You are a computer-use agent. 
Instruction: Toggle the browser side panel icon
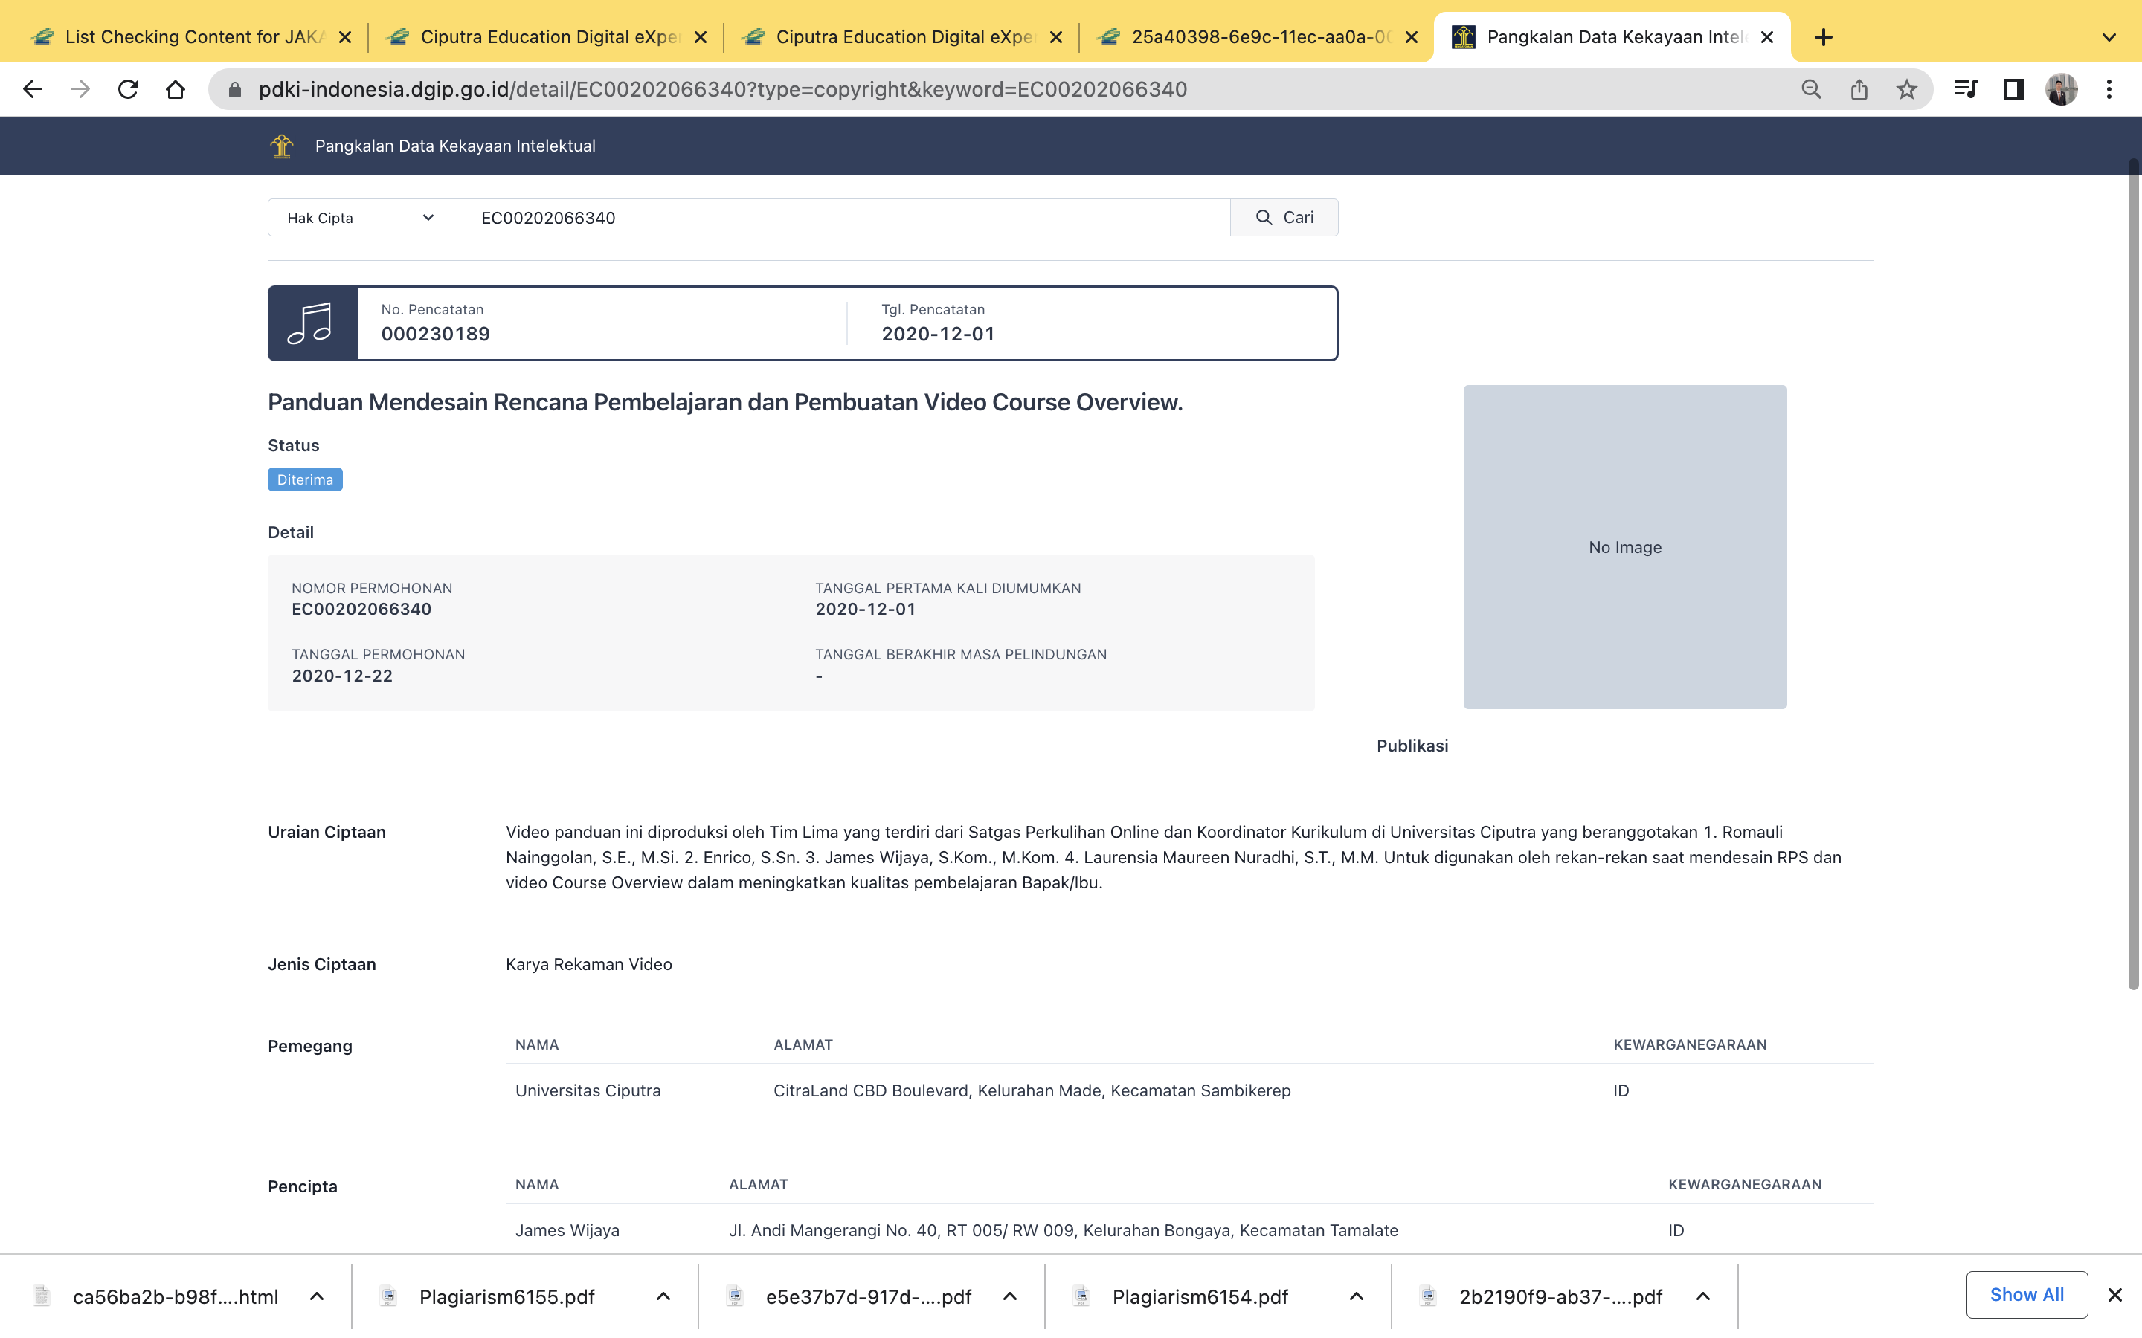(2013, 89)
